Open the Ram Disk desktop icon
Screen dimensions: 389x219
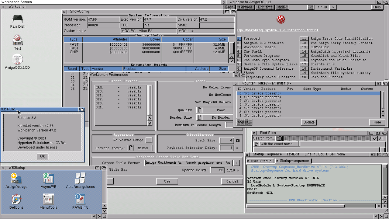coord(18,20)
